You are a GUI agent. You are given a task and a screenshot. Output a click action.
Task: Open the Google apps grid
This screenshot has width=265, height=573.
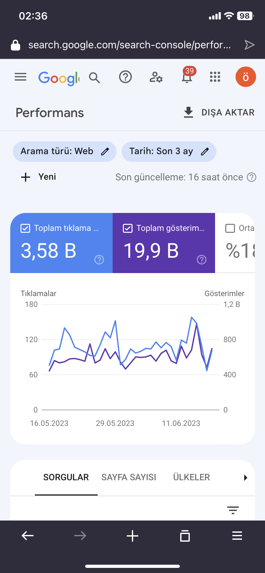215,77
